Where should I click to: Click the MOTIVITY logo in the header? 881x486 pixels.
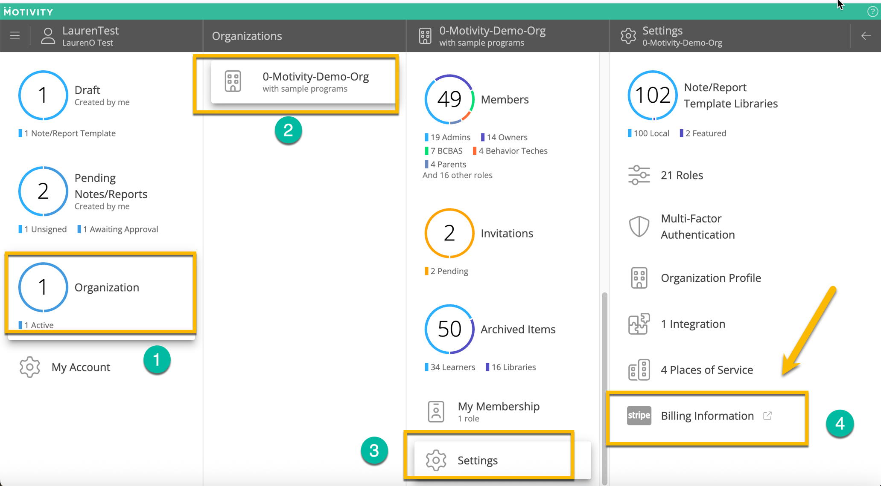(28, 11)
